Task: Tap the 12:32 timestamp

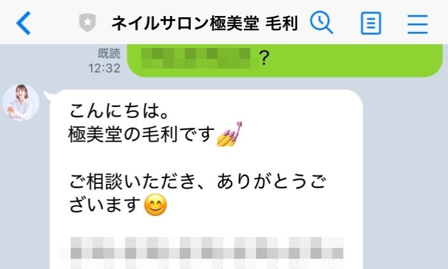Action: [104, 69]
